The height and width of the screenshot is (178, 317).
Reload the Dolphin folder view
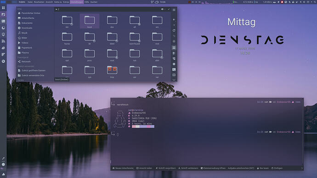[174, 30]
